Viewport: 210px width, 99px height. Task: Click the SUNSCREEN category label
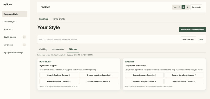[129, 62]
